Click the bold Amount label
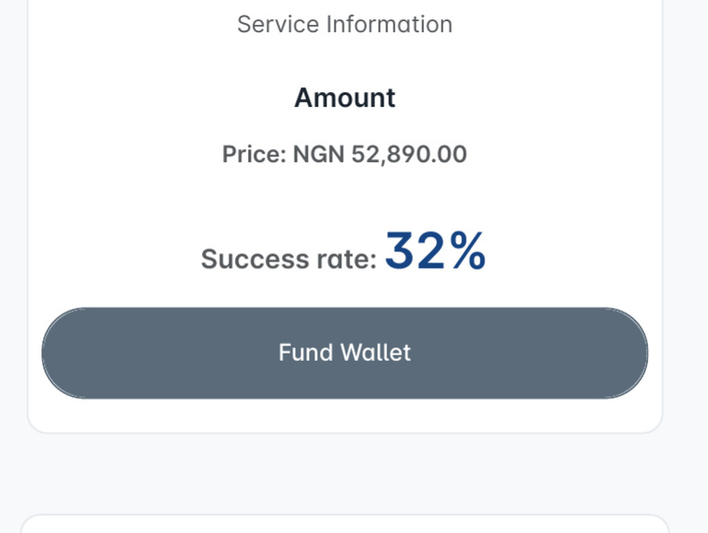This screenshot has width=708, height=533. pos(345,98)
